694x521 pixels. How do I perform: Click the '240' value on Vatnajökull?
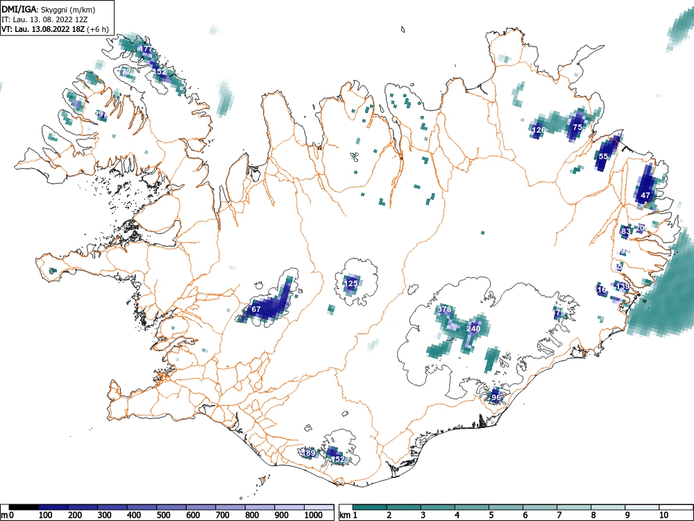pyautogui.click(x=473, y=329)
